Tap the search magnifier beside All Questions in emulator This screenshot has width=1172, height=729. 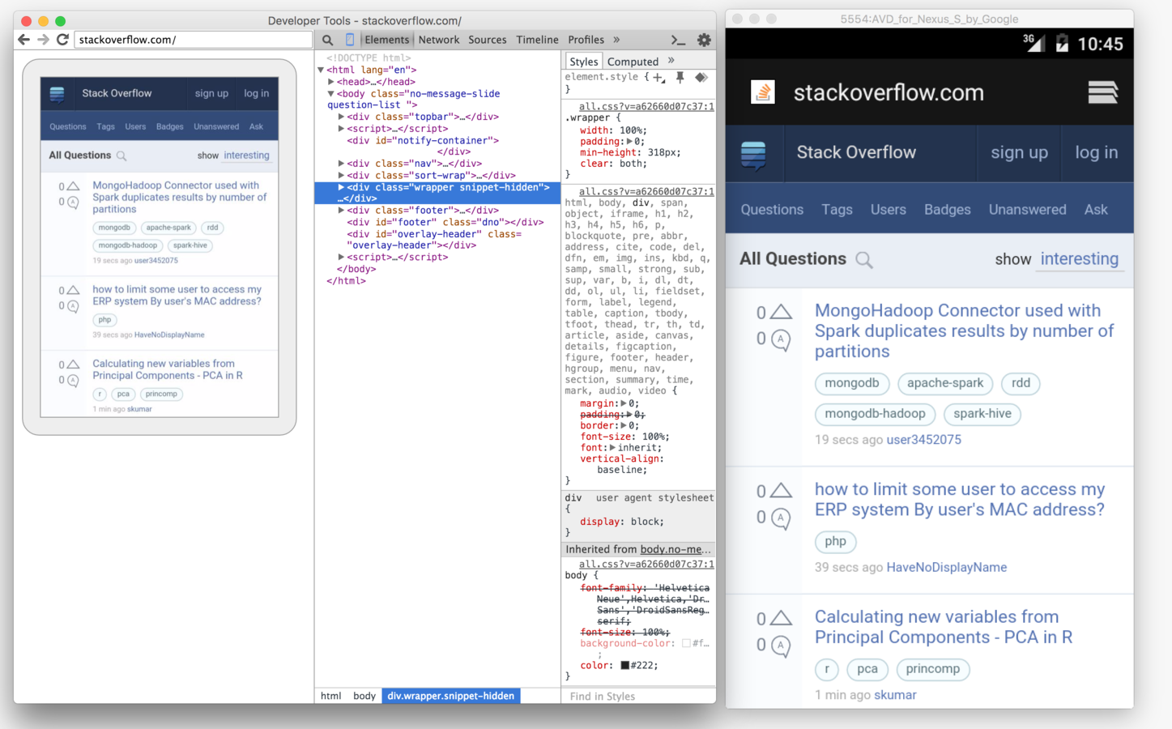[864, 260]
